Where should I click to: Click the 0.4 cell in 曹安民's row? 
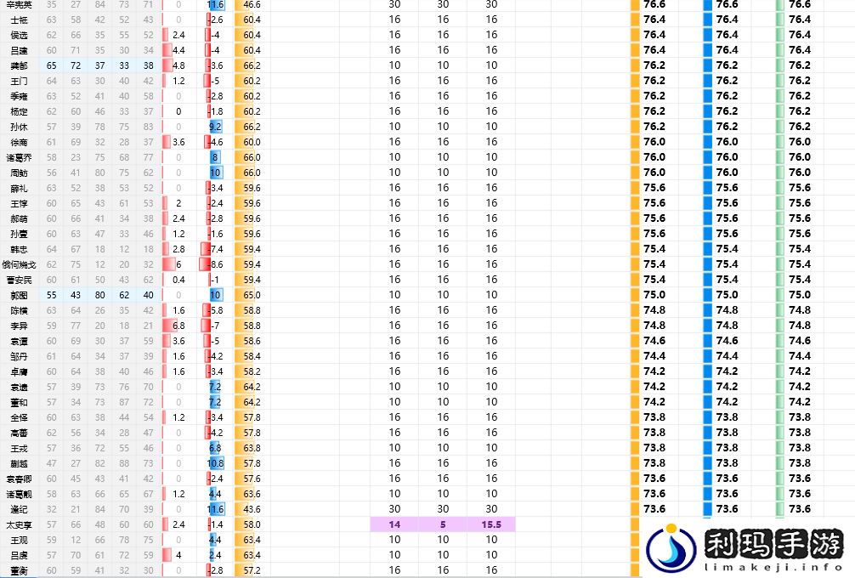[x=178, y=280]
